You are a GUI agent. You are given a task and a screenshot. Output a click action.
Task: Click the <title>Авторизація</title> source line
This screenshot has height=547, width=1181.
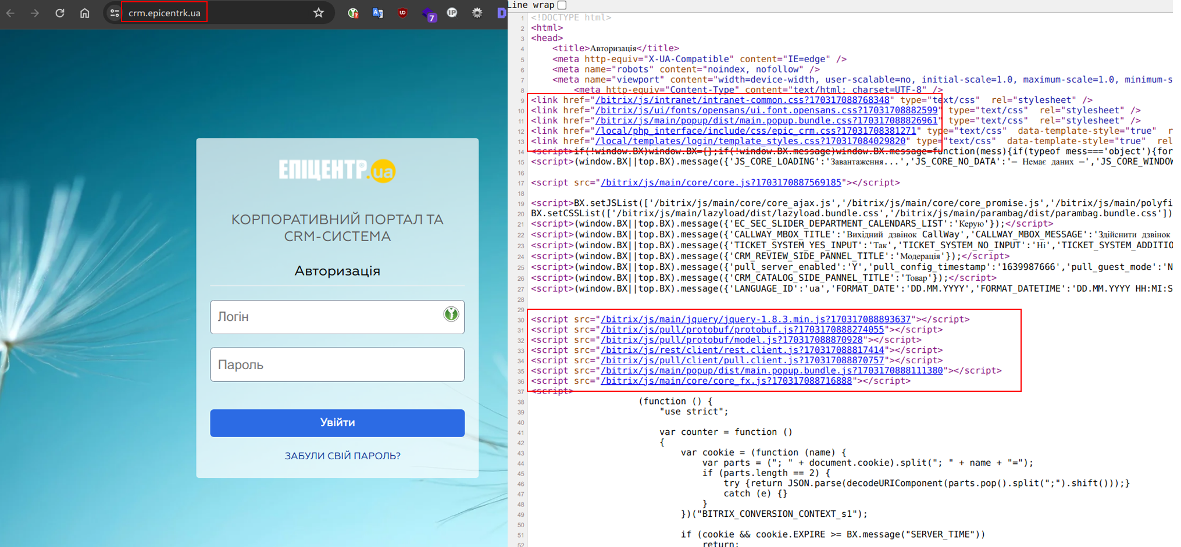tap(615, 48)
